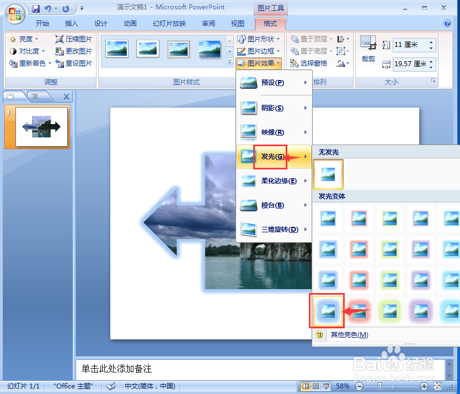Increase picture height with up stepper

click(431, 42)
